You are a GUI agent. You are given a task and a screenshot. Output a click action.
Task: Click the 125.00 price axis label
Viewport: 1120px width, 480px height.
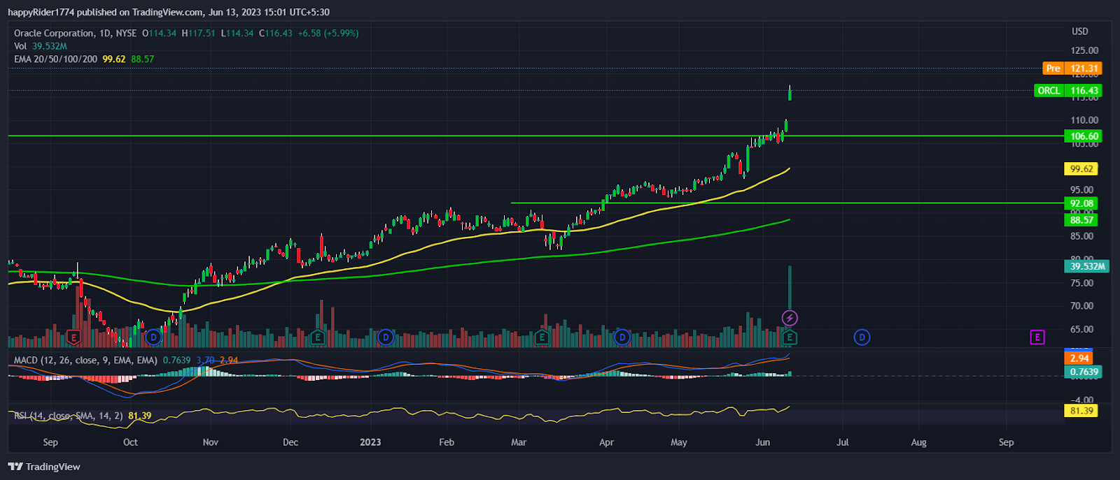pyautogui.click(x=1084, y=50)
